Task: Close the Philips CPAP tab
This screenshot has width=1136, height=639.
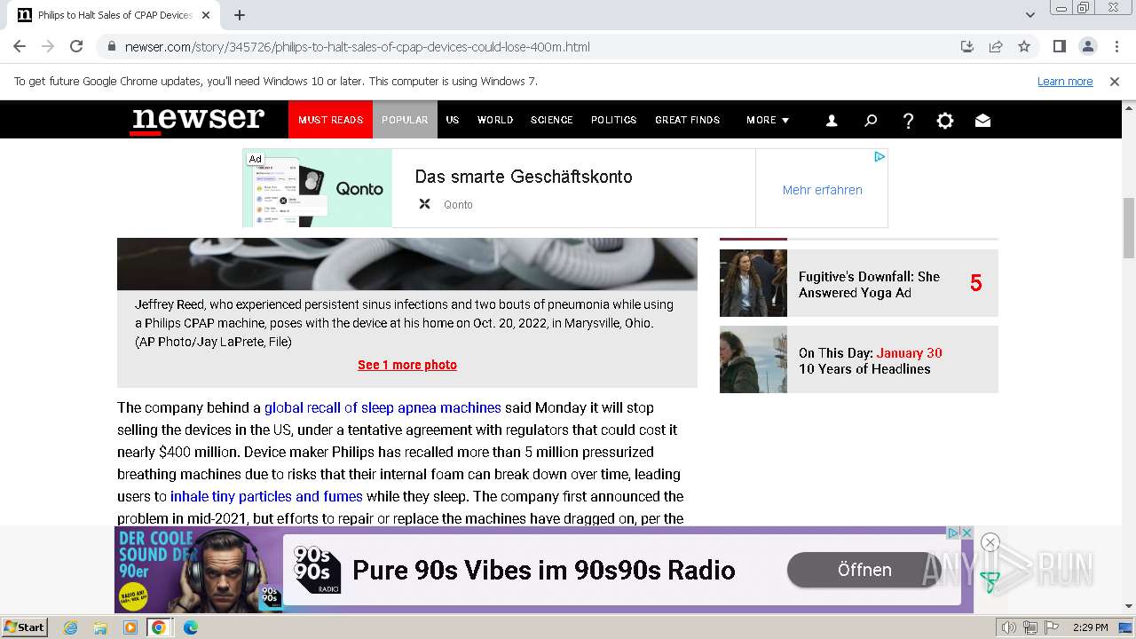Action: click(206, 15)
